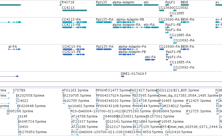Select the BBS8 gene label
The height and width of the screenshot is (136, 222).
click(184, 2)
